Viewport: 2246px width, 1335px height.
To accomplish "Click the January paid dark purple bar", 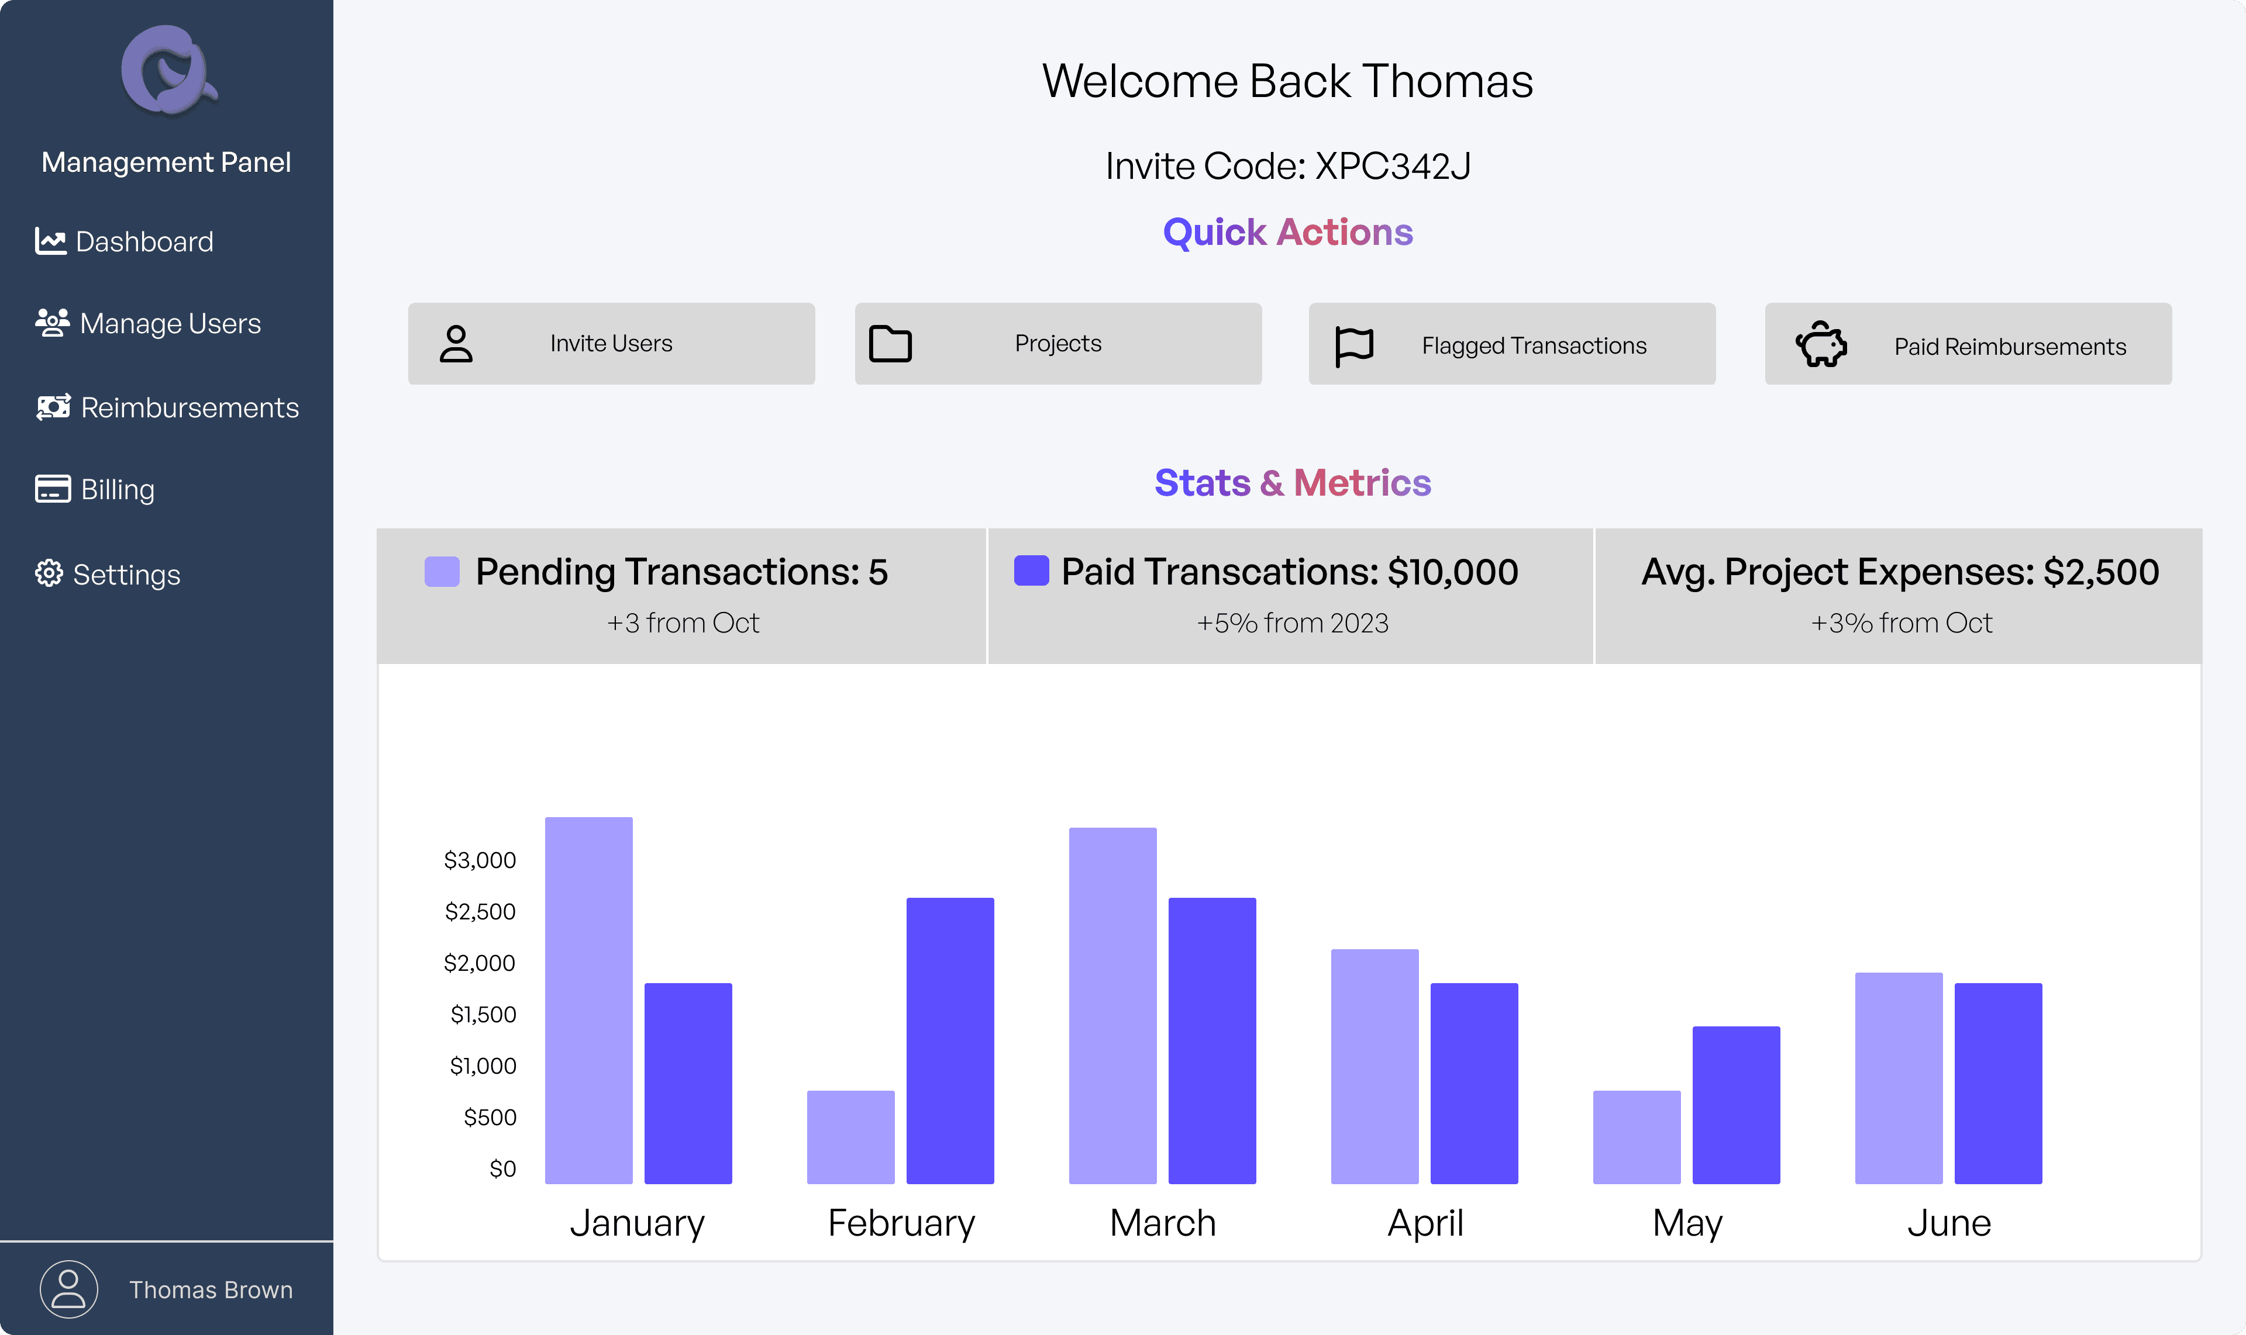I will click(x=688, y=1083).
